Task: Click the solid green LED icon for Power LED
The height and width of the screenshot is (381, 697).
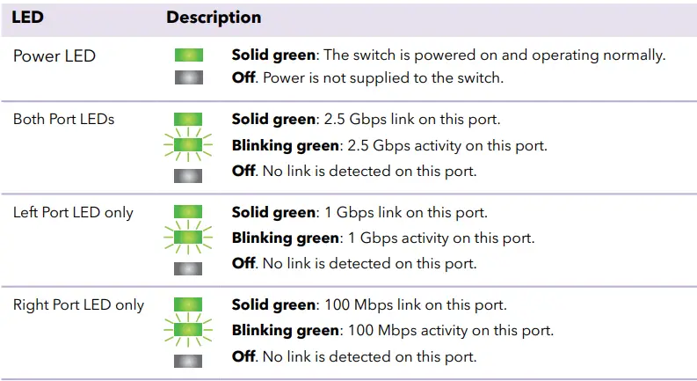Action: coord(189,55)
